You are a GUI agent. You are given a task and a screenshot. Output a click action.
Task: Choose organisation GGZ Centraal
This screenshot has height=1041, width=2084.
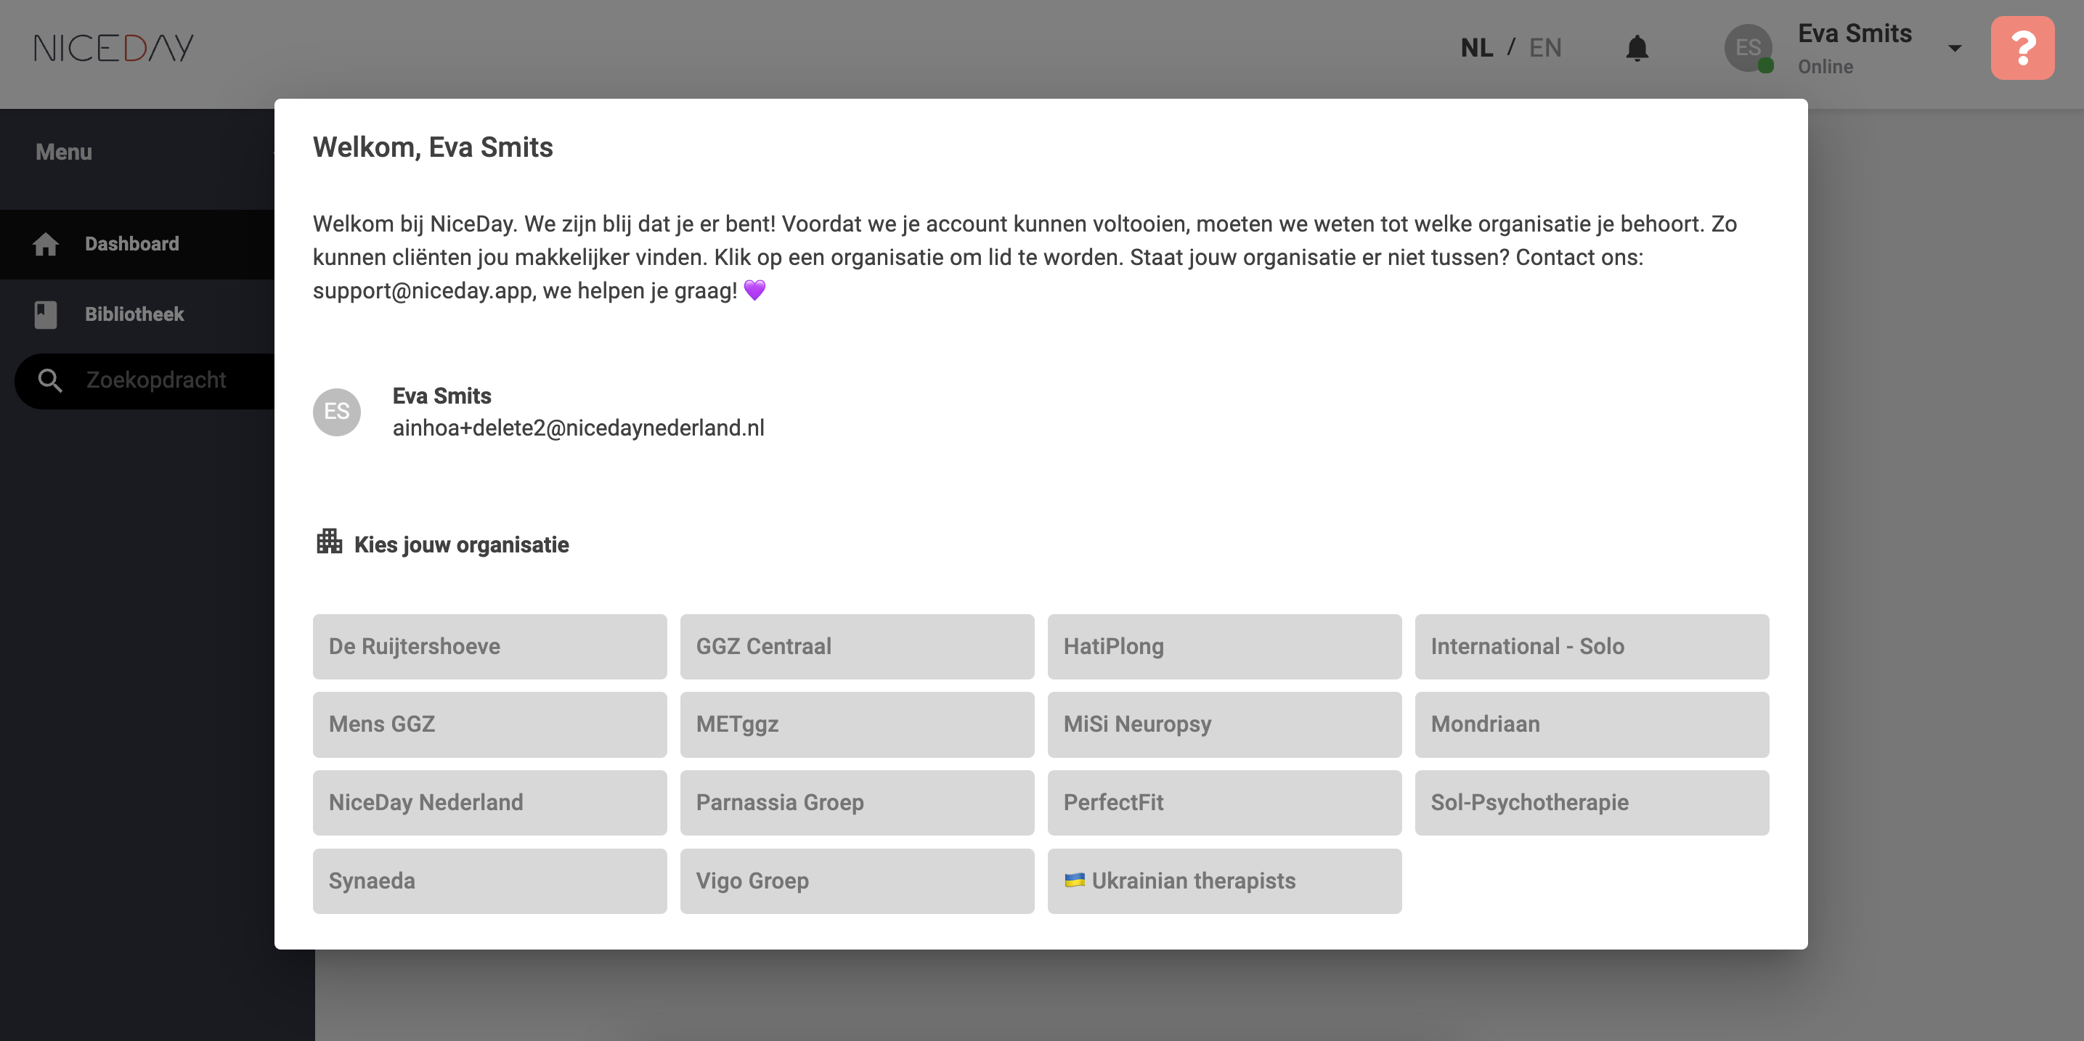(857, 646)
